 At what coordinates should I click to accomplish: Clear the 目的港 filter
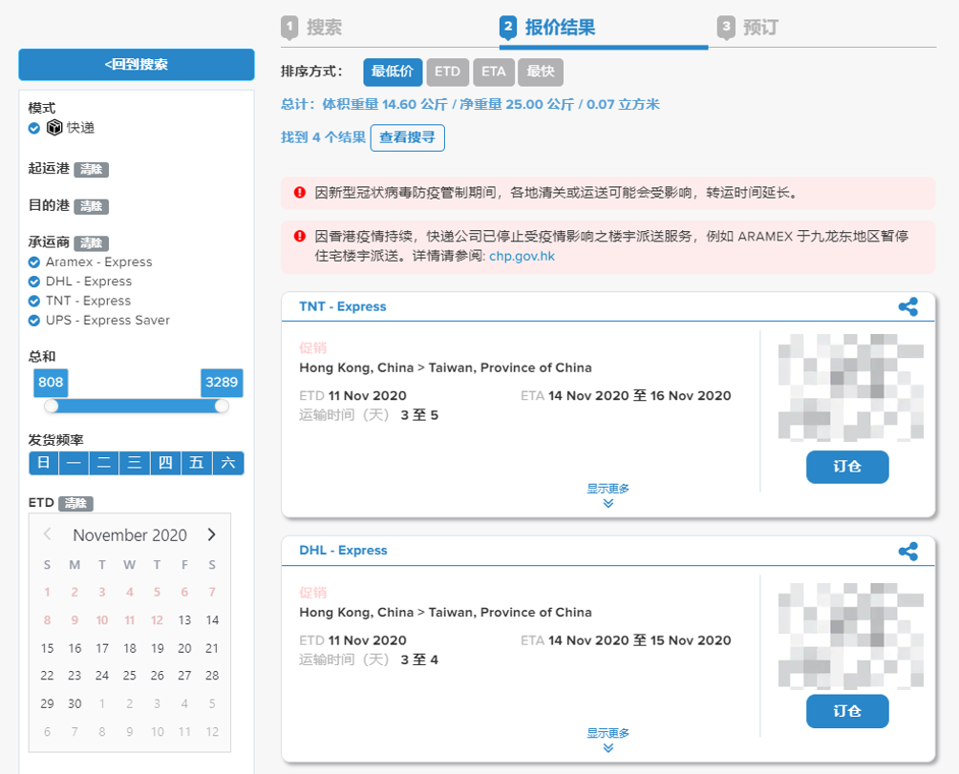point(91,206)
